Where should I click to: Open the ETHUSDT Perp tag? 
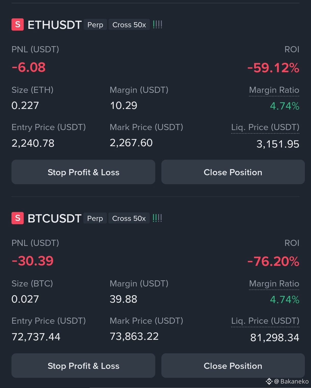95,25
